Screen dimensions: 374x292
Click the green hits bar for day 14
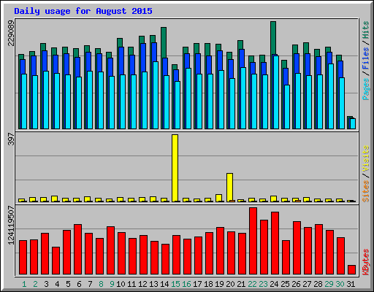(x=164, y=42)
